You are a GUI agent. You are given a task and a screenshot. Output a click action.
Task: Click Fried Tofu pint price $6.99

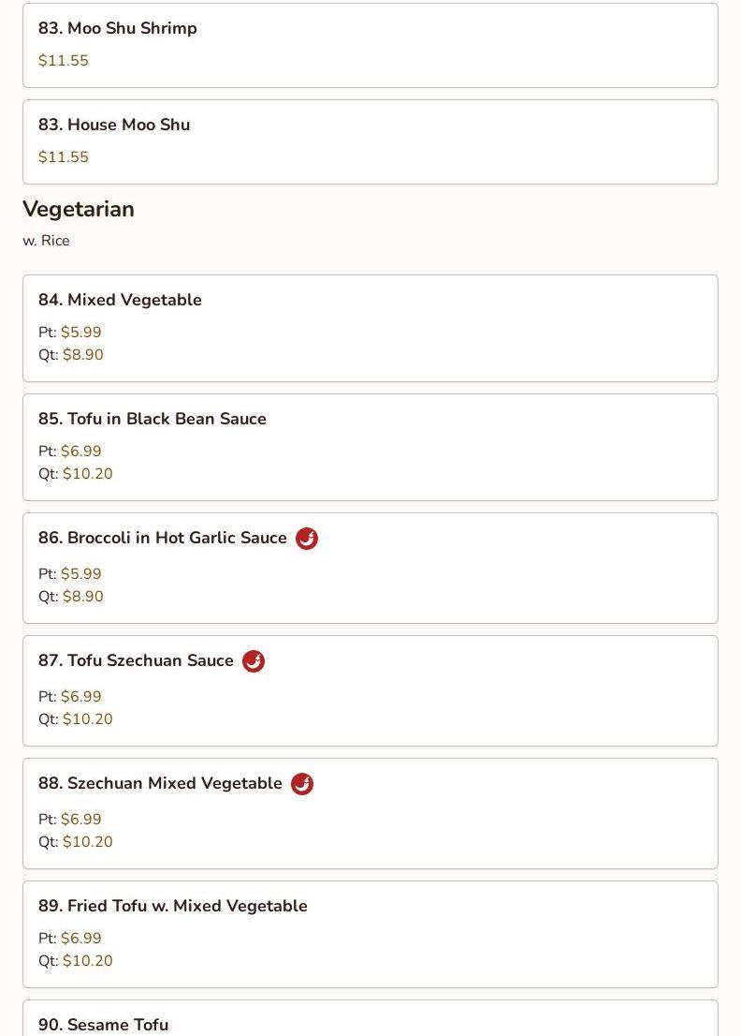(80, 939)
